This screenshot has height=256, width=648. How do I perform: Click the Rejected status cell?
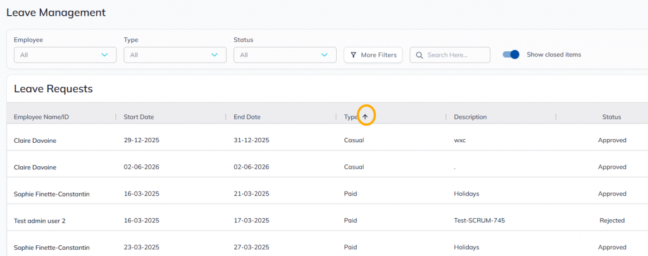click(x=612, y=221)
